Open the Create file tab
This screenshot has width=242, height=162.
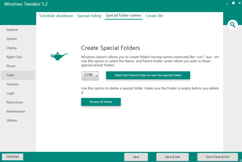click(x=154, y=16)
